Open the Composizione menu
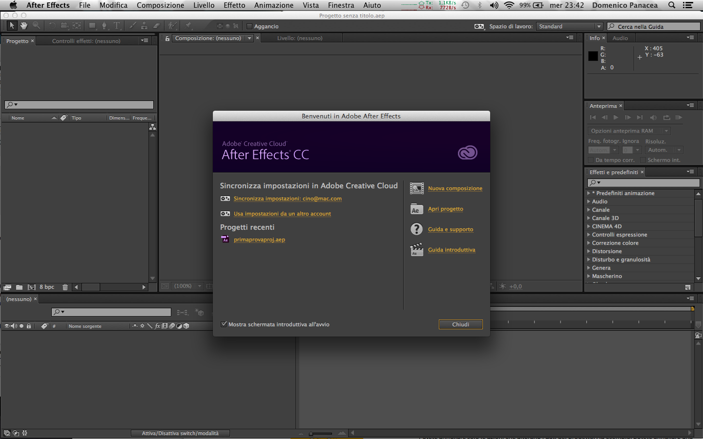 click(160, 5)
